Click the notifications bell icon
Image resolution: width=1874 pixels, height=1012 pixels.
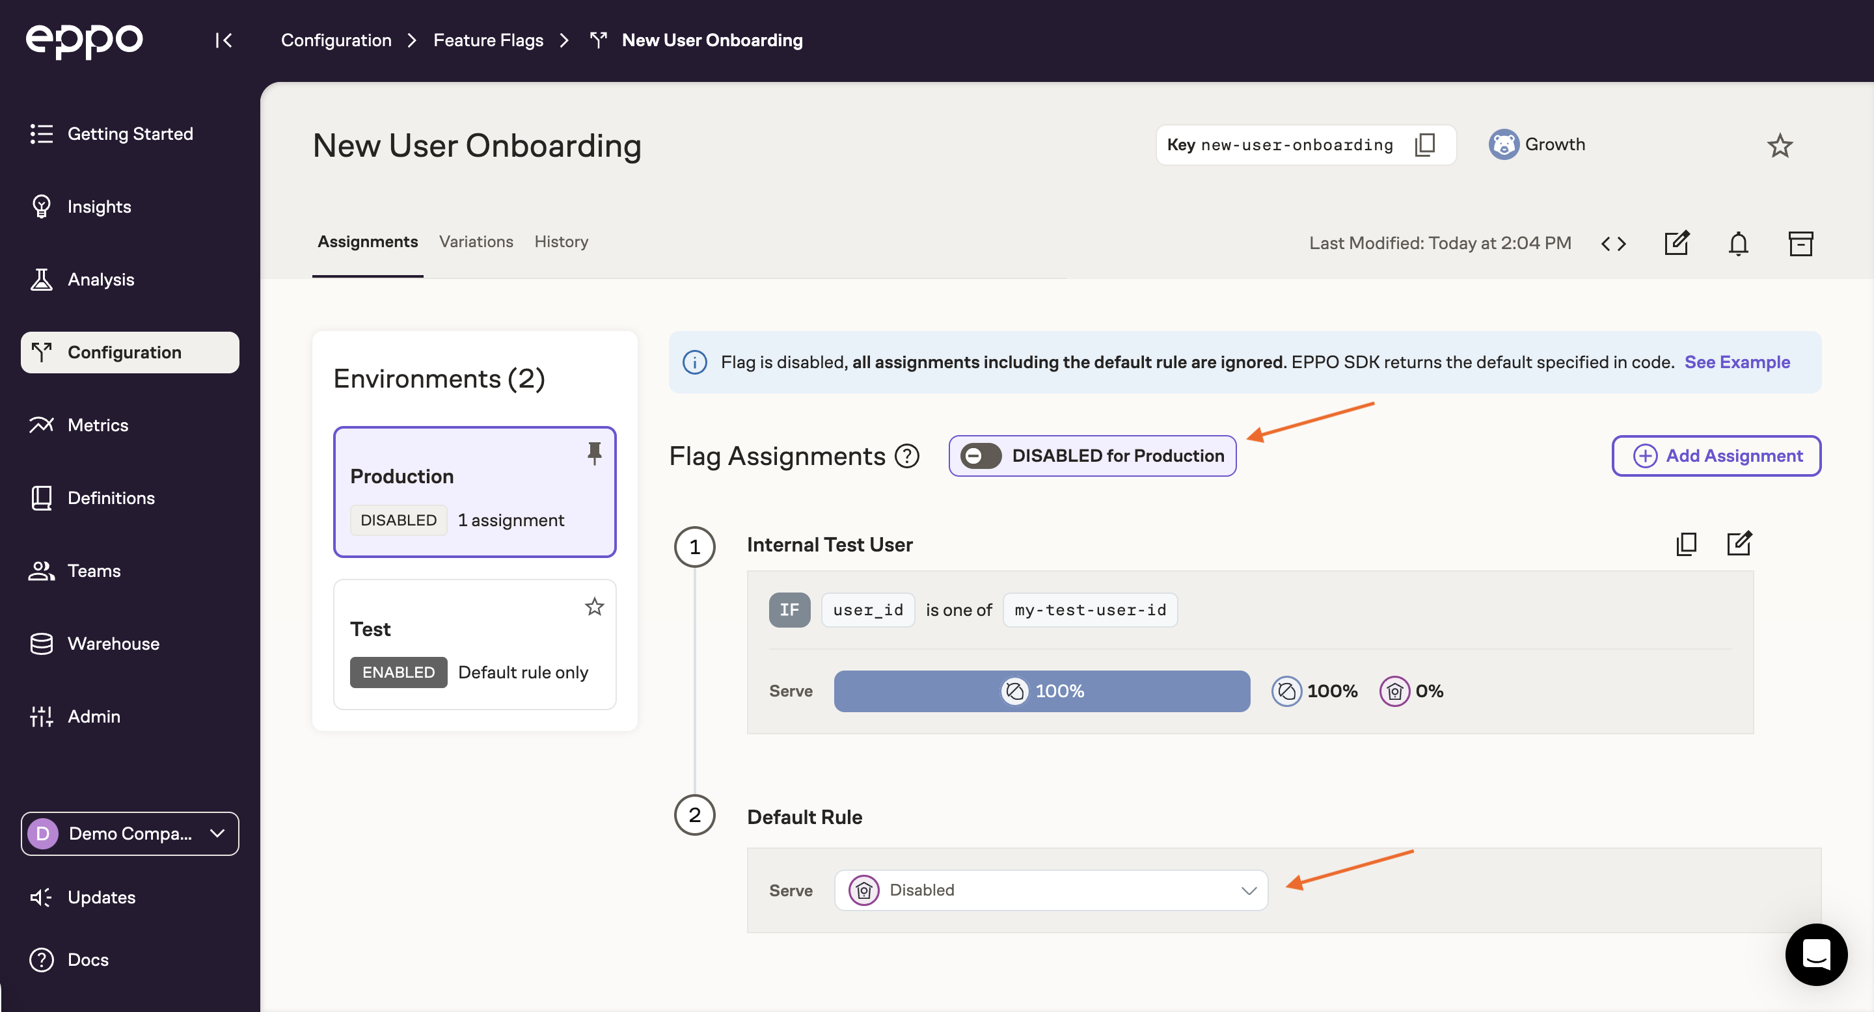click(x=1739, y=242)
